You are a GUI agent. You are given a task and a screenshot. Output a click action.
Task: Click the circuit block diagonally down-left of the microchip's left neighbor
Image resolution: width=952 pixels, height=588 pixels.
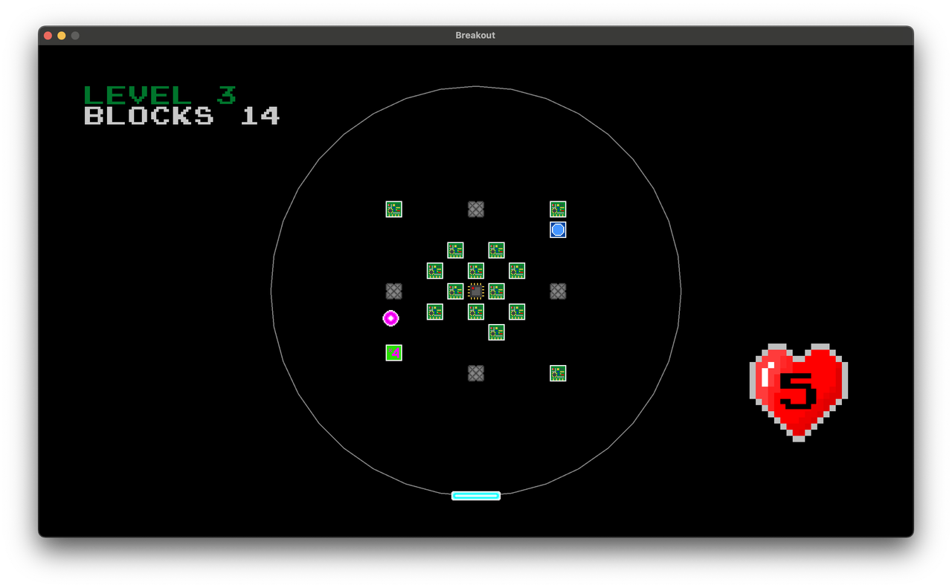pos(435,311)
